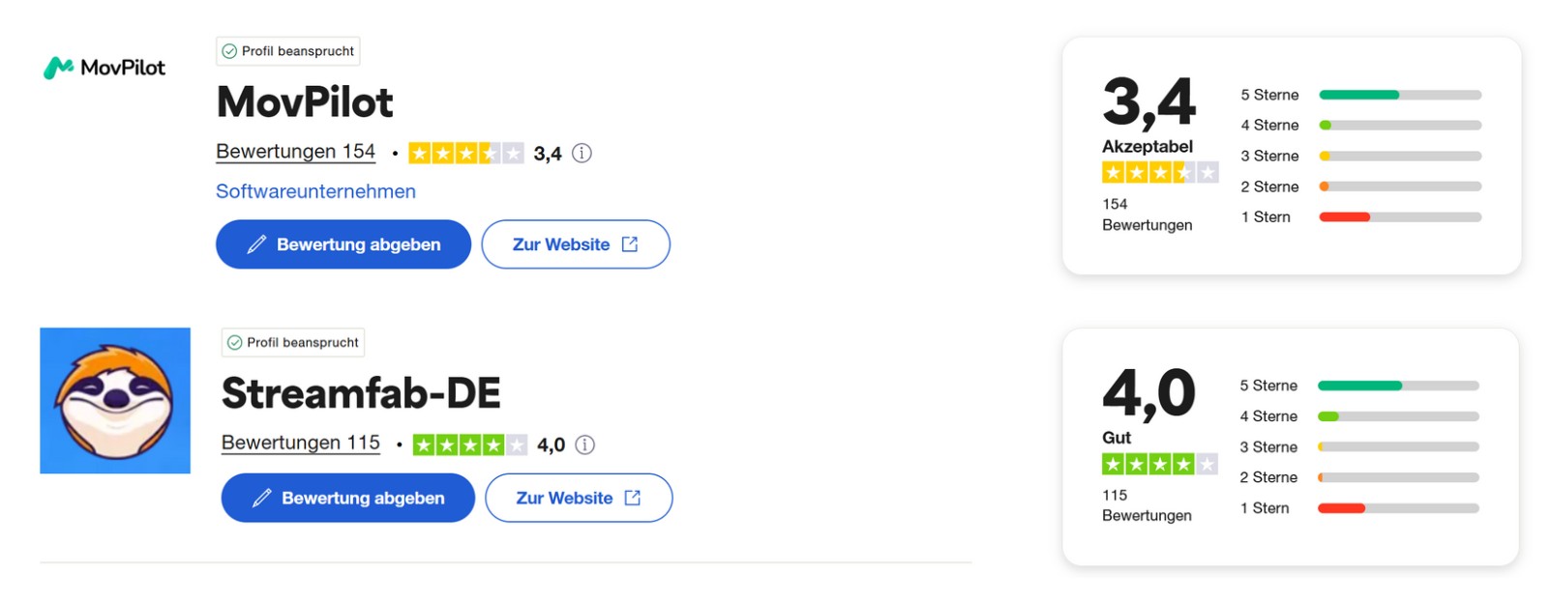Click Bewertung abgeben for MovPilot

pyautogui.click(x=343, y=244)
